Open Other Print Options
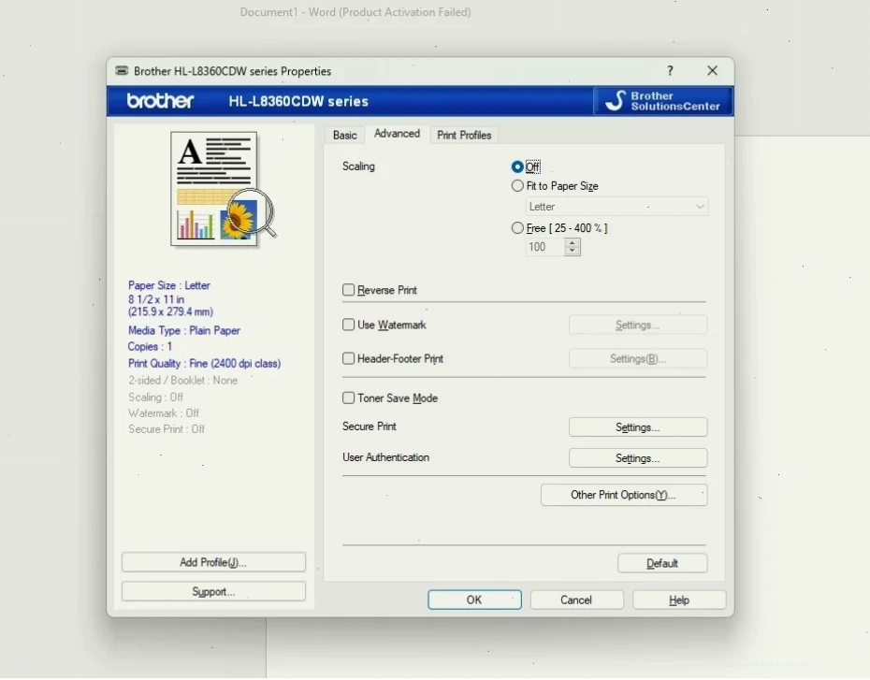The width and height of the screenshot is (870, 680). click(x=624, y=495)
